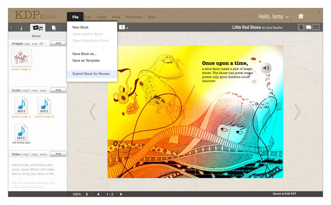Collapse the left sidebar panel chevrons
This screenshot has width=331, height=205.
pyautogui.click(x=11, y=28)
